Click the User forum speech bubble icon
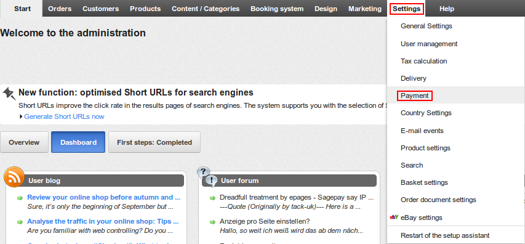 [x=207, y=177]
